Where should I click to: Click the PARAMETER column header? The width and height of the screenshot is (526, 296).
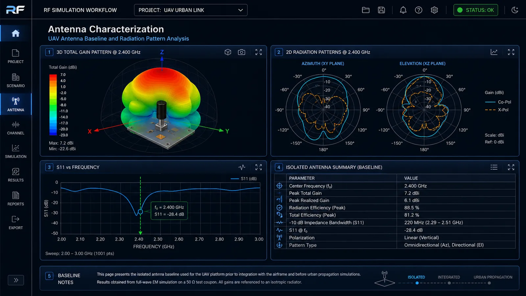click(x=302, y=178)
